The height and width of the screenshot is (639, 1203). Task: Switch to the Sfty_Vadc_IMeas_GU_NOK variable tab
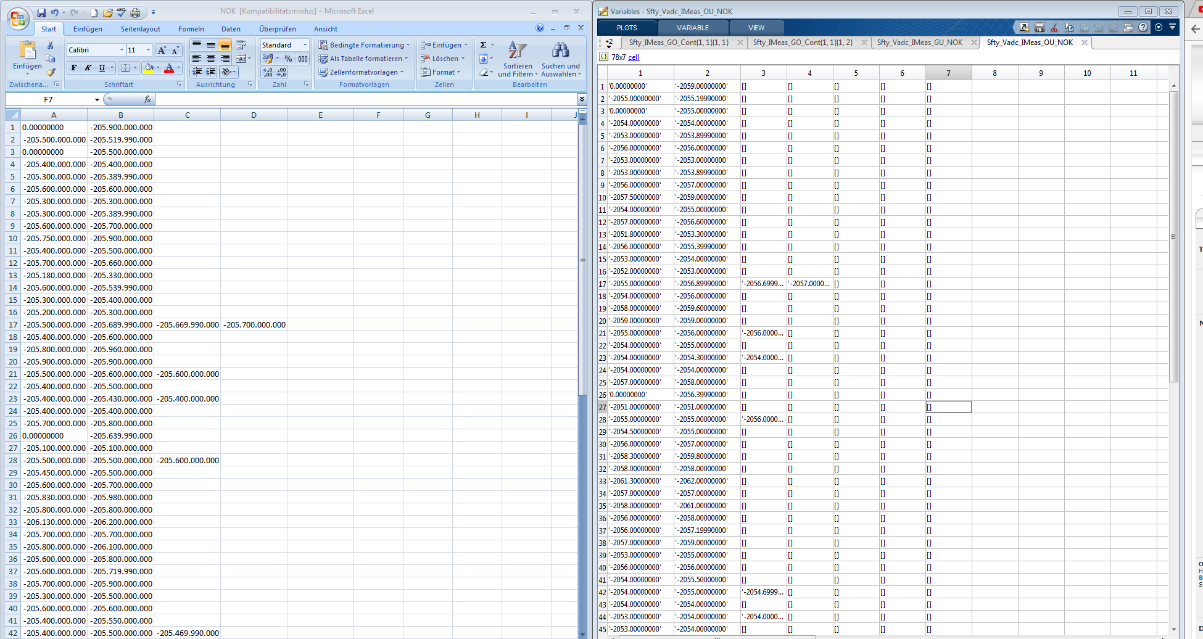919,43
